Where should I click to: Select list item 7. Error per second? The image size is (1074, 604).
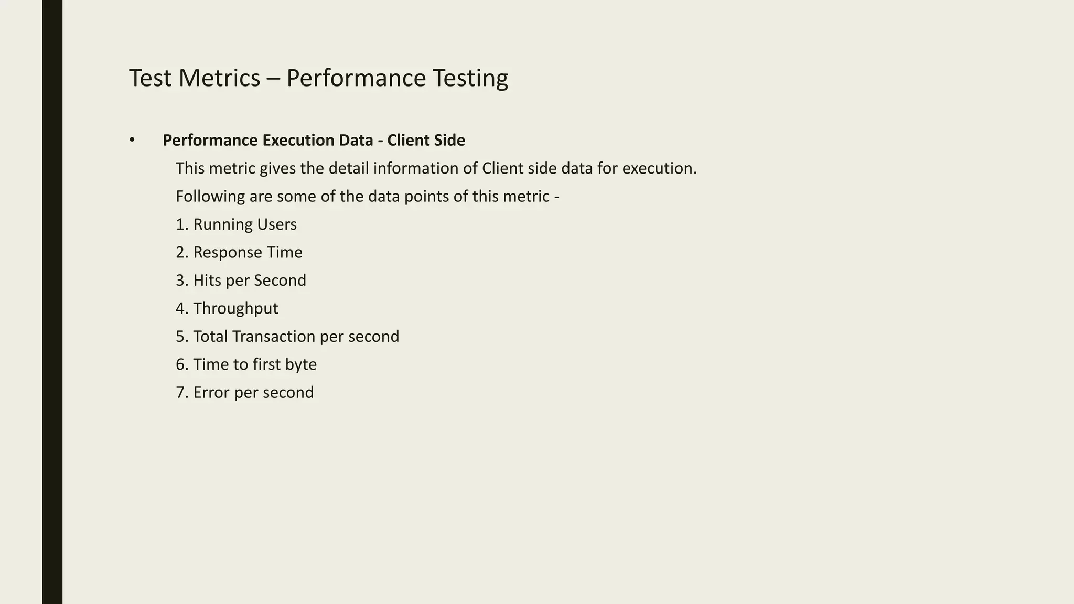(x=244, y=392)
